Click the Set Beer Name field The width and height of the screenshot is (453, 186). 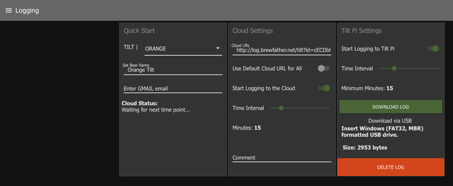(173, 70)
